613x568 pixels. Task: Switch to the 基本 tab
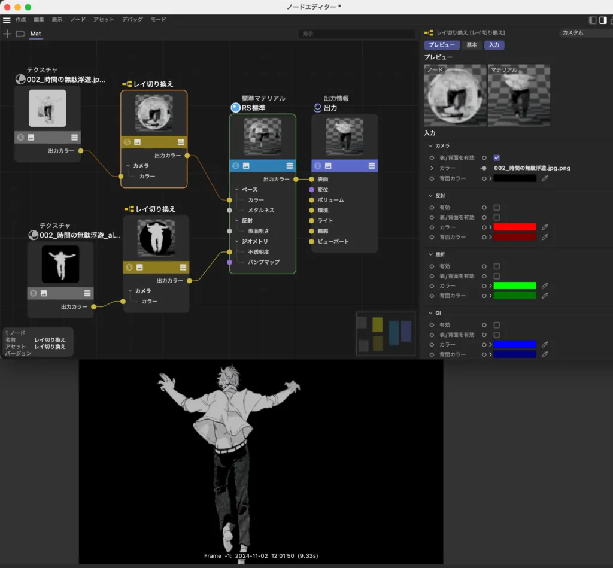tap(472, 45)
